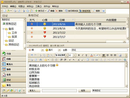The image size is (130, 98).
Task: Set left text alignment
Action: (104, 55)
